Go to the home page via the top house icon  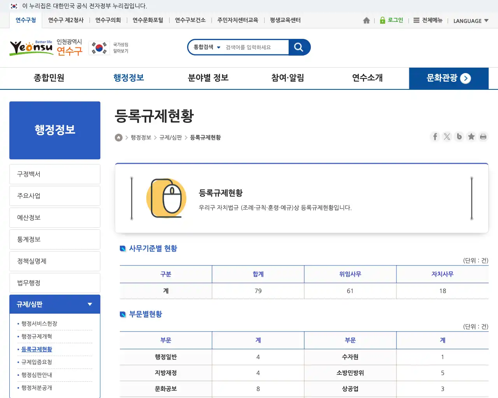tap(366, 21)
